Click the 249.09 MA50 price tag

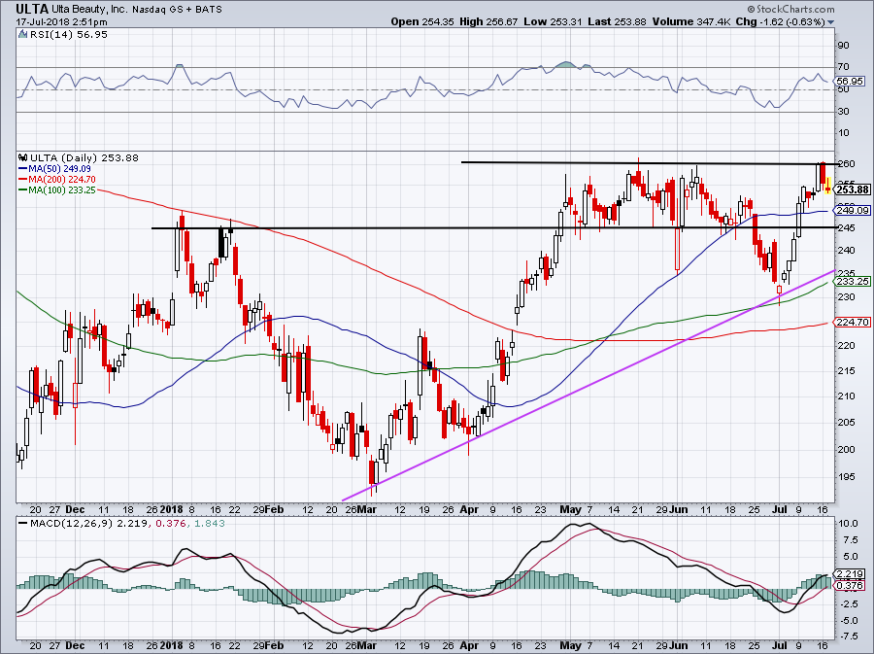(853, 211)
